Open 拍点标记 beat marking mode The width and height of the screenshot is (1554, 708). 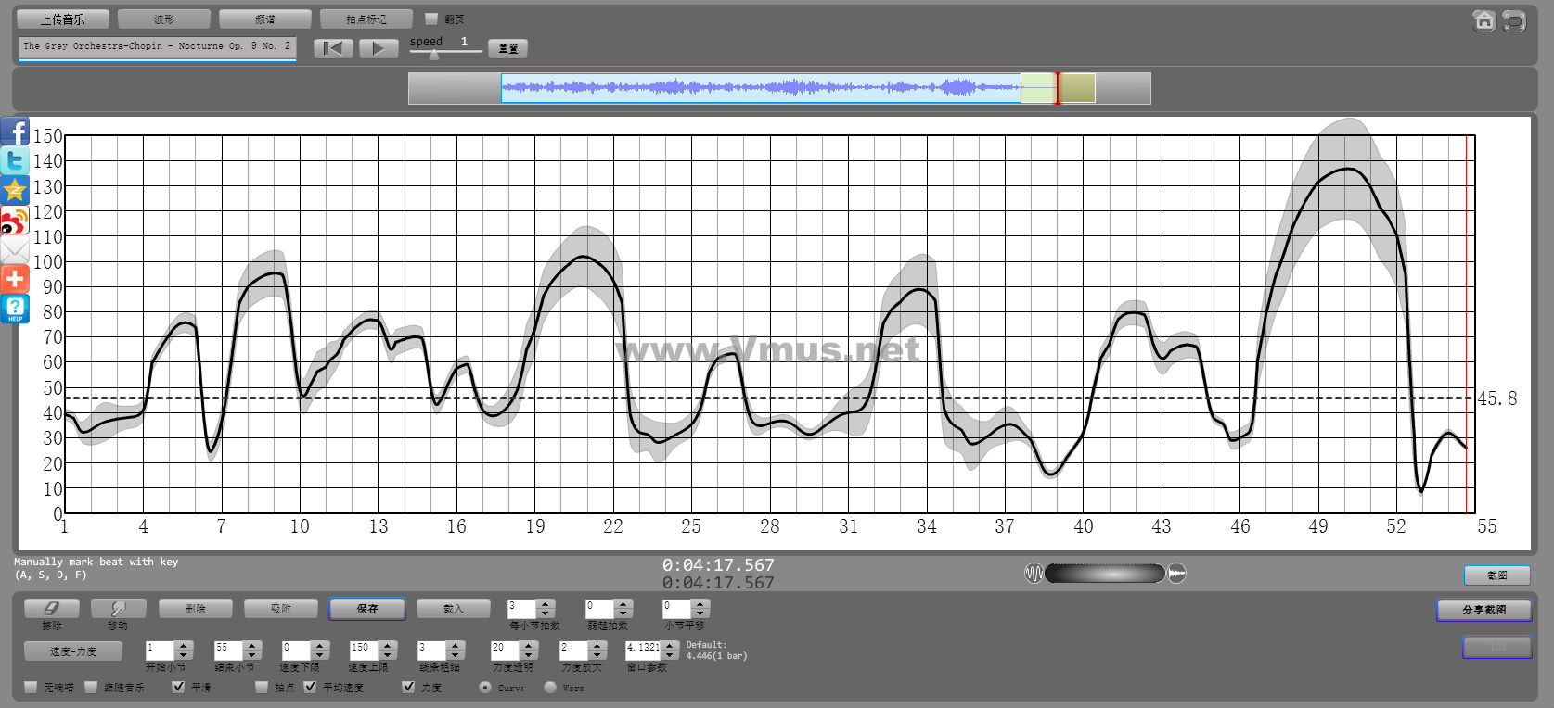point(366,19)
